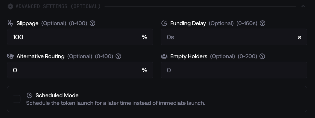Image resolution: width=315 pixels, height=118 pixels.
Task: Click the Empty Holders help icon
Action: click(262, 56)
